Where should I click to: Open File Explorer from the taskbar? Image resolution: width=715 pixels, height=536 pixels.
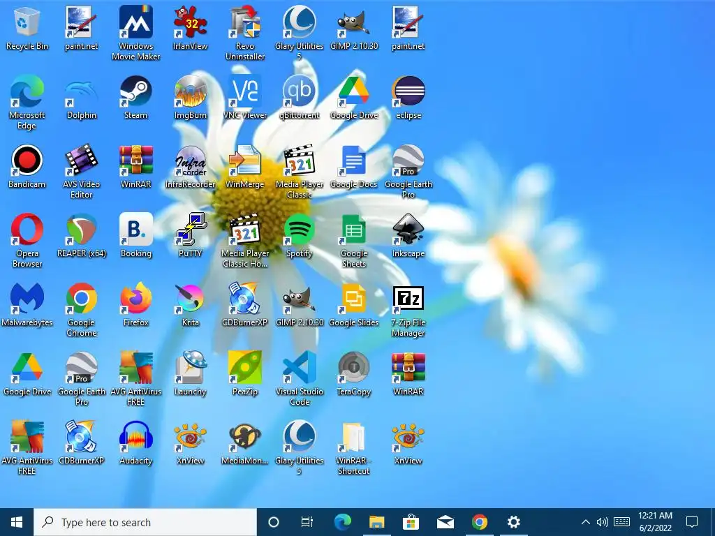tap(376, 522)
